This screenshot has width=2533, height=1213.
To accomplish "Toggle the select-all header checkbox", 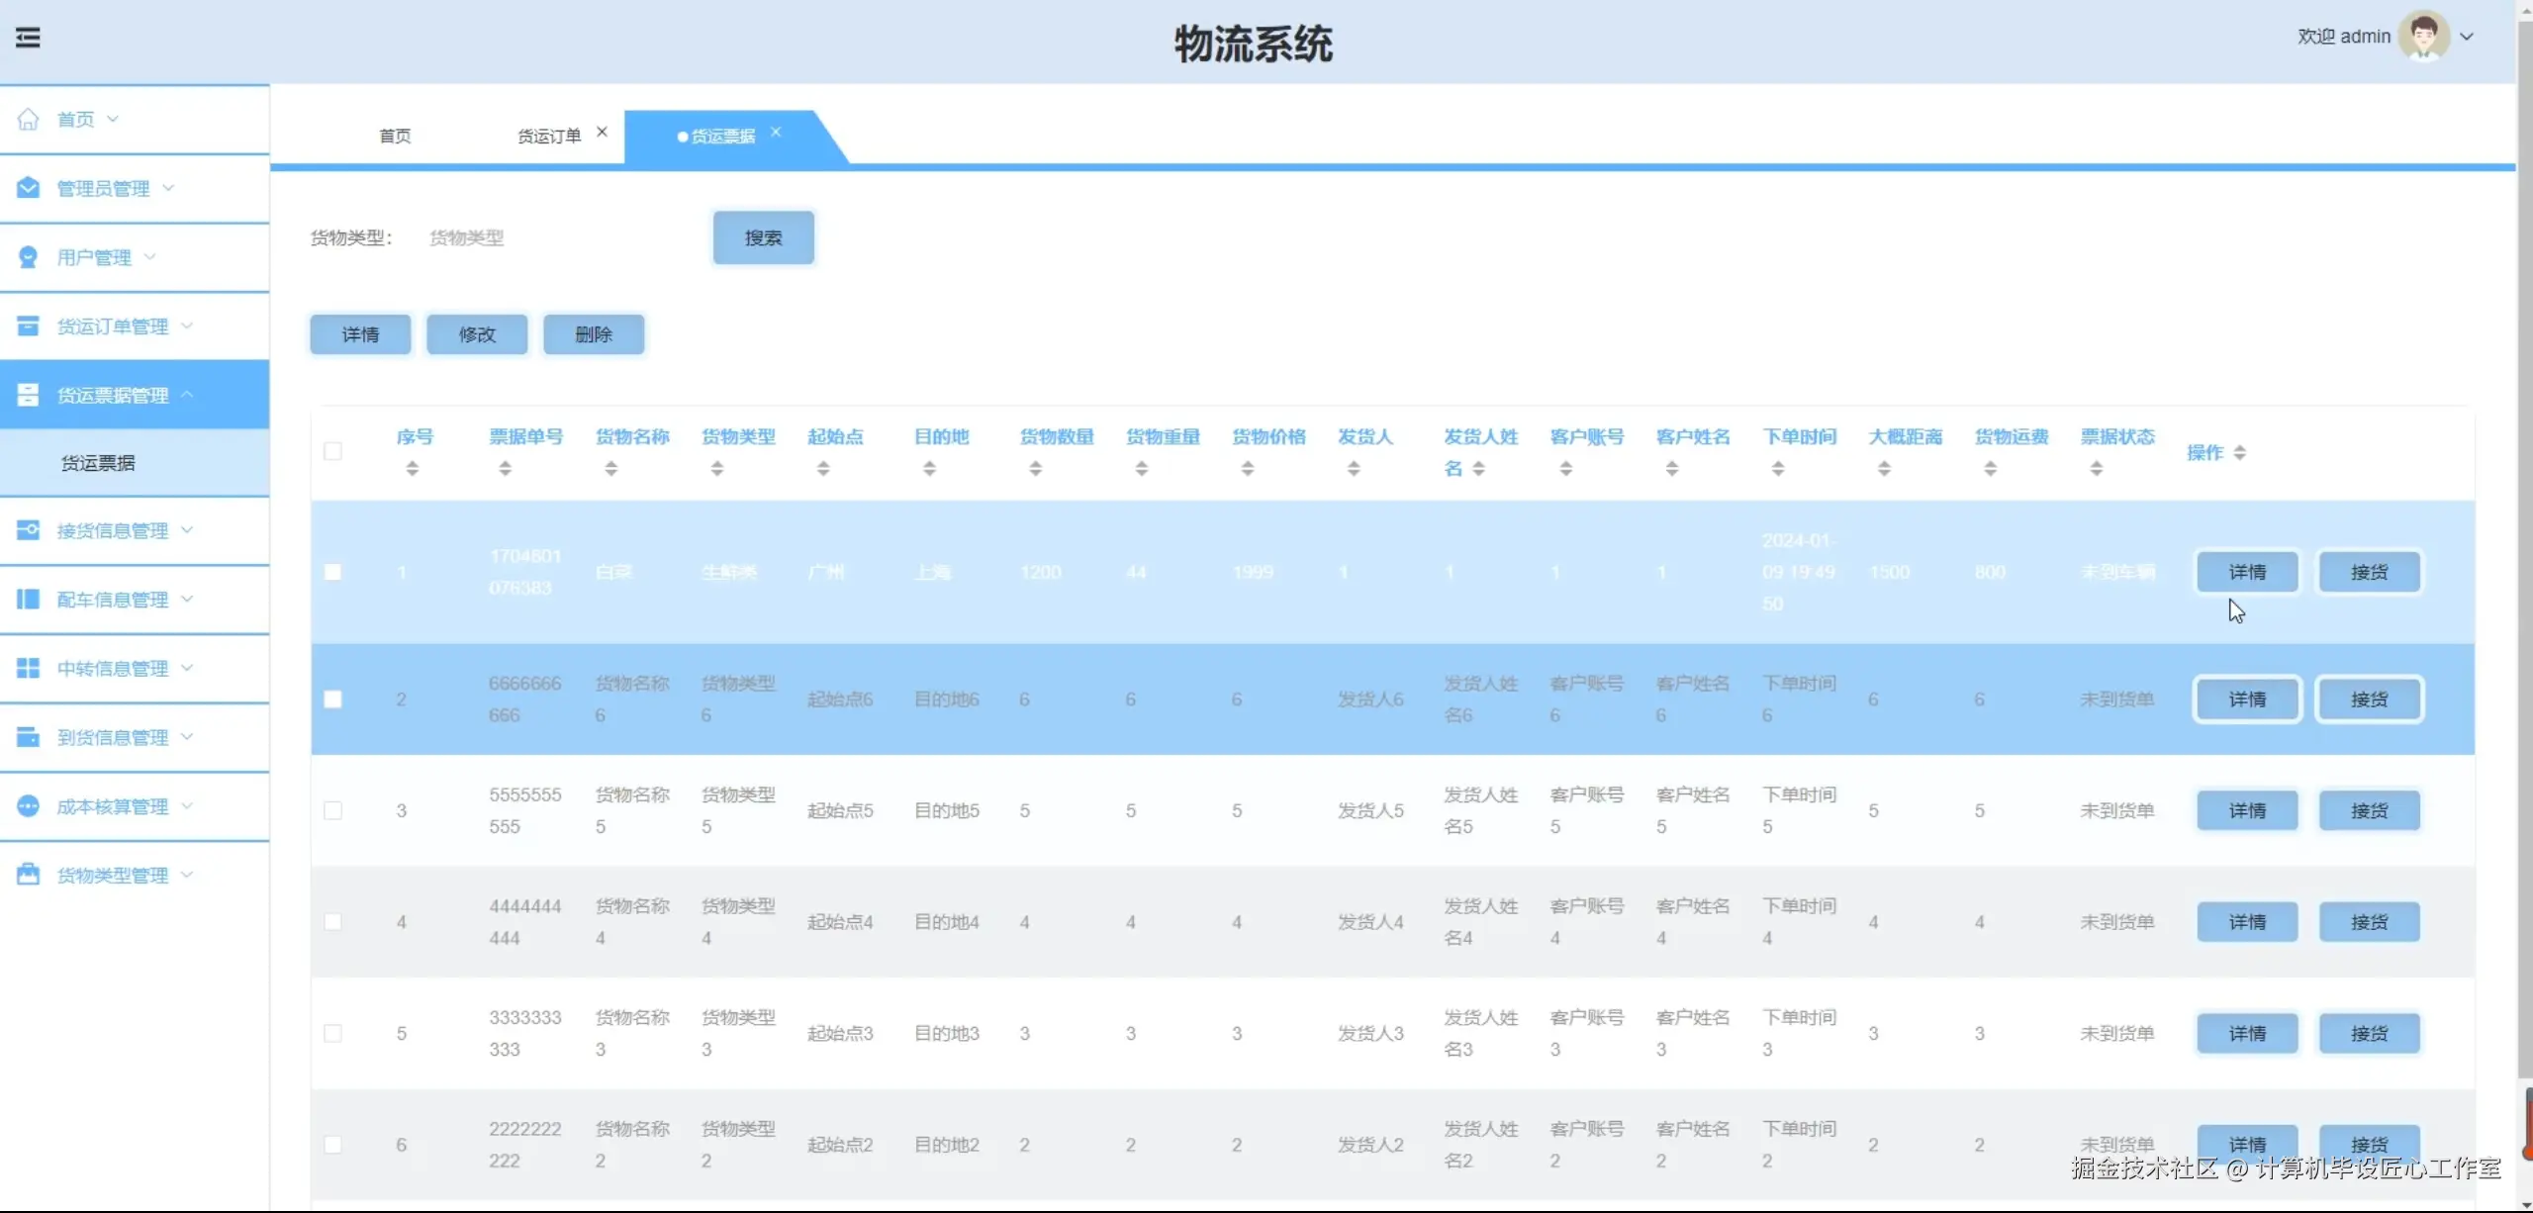I will (x=332, y=451).
